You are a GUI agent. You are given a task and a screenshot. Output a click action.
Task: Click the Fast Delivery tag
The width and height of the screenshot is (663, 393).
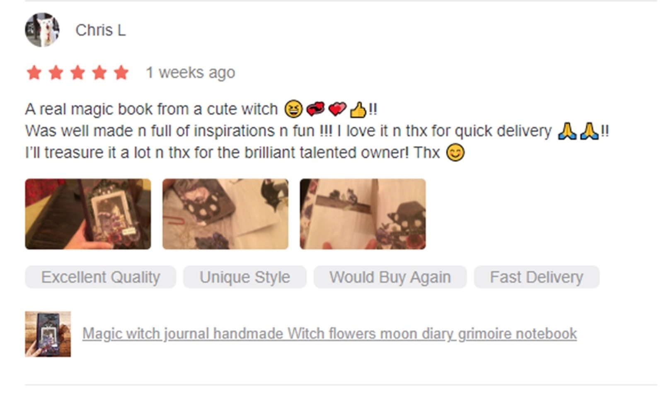pos(537,277)
